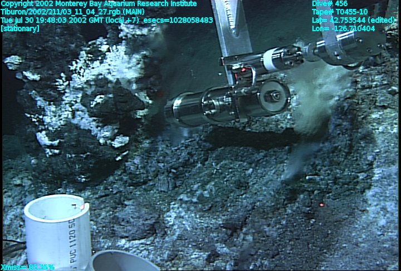
Task: Select the Tiburon/2002/211/03_11_04_27.rgb file path text
Action: pyautogui.click(x=72, y=12)
